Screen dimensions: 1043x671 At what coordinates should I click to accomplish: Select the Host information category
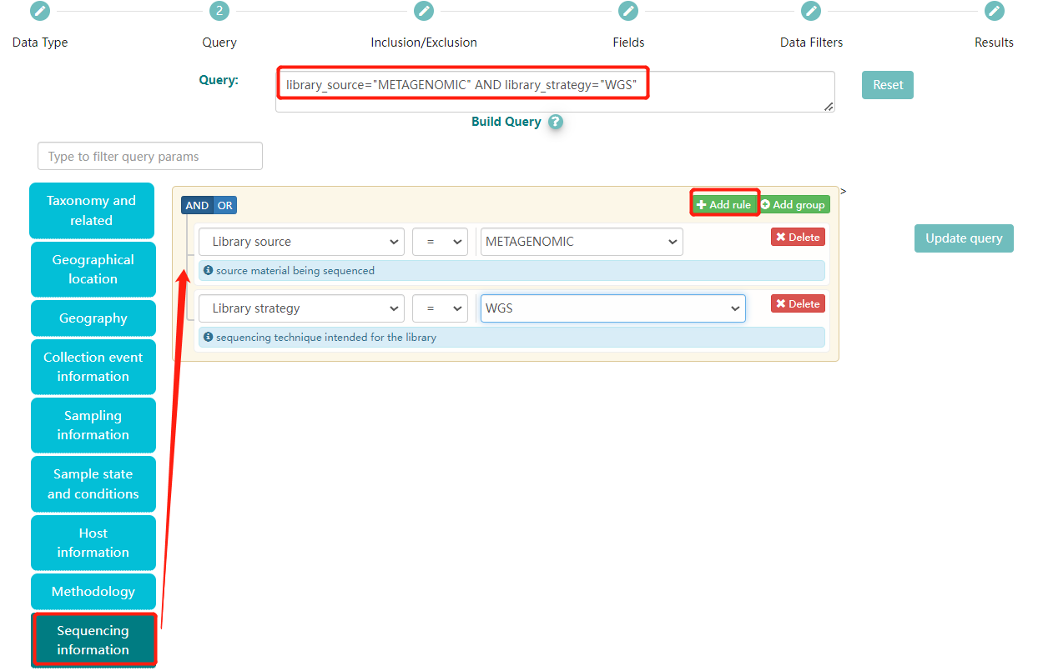tap(93, 543)
